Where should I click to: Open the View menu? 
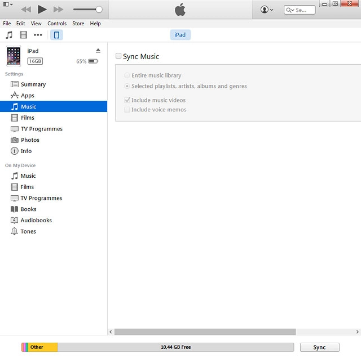36,24
